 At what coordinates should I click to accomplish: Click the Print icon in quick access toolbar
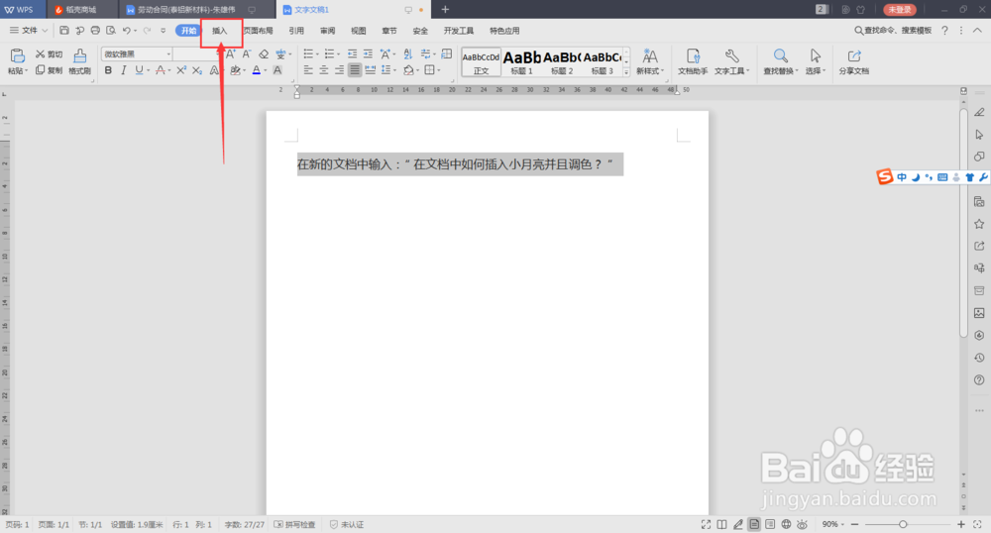point(95,31)
